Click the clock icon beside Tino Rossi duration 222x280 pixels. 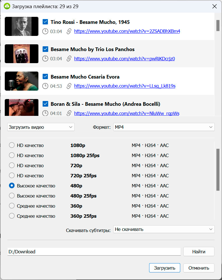tap(45, 31)
